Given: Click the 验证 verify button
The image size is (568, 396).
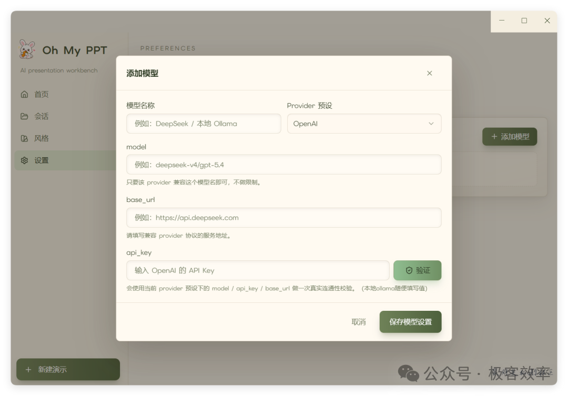Looking at the screenshot, I should tap(417, 270).
